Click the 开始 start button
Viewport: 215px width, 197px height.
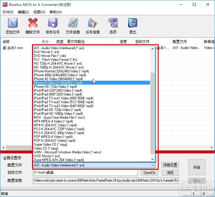[197, 167]
